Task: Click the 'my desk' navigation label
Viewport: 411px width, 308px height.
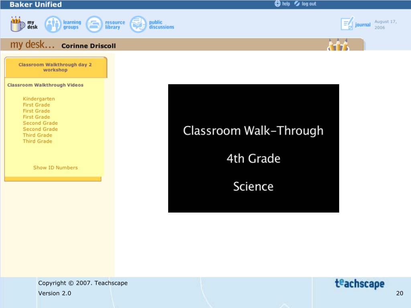Action: [32, 24]
